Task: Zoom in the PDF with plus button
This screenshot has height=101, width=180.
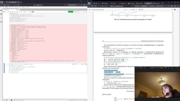Action: click(136, 10)
